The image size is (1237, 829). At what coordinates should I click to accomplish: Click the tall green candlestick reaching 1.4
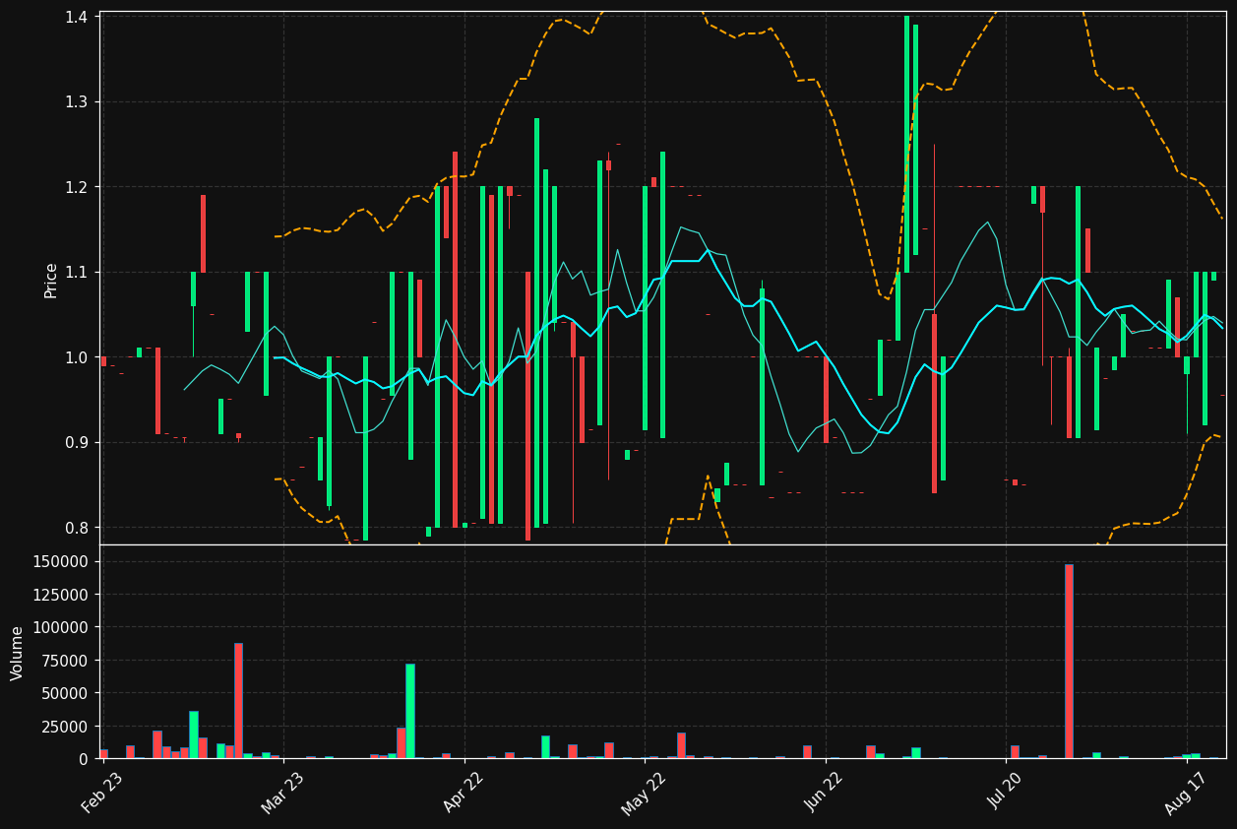pos(907,144)
